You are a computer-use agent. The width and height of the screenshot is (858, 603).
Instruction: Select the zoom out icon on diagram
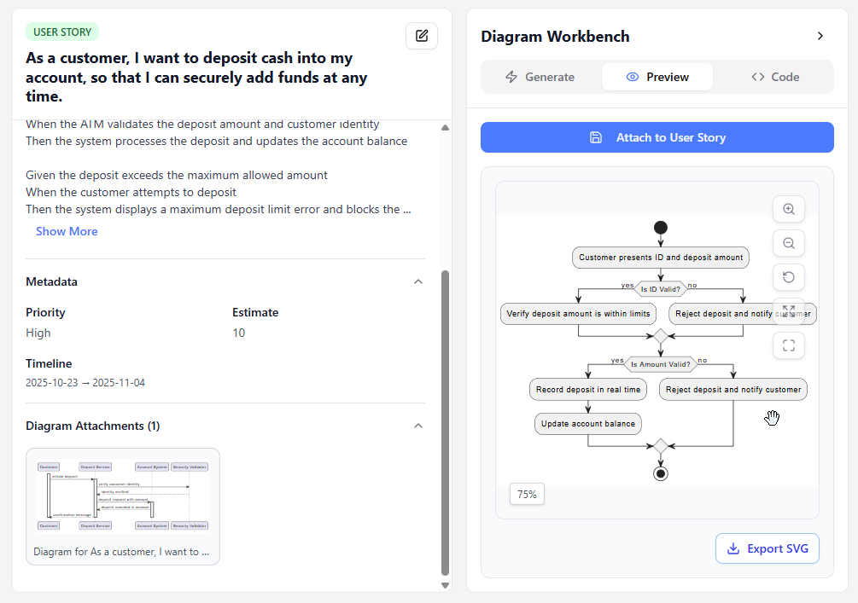coord(788,243)
